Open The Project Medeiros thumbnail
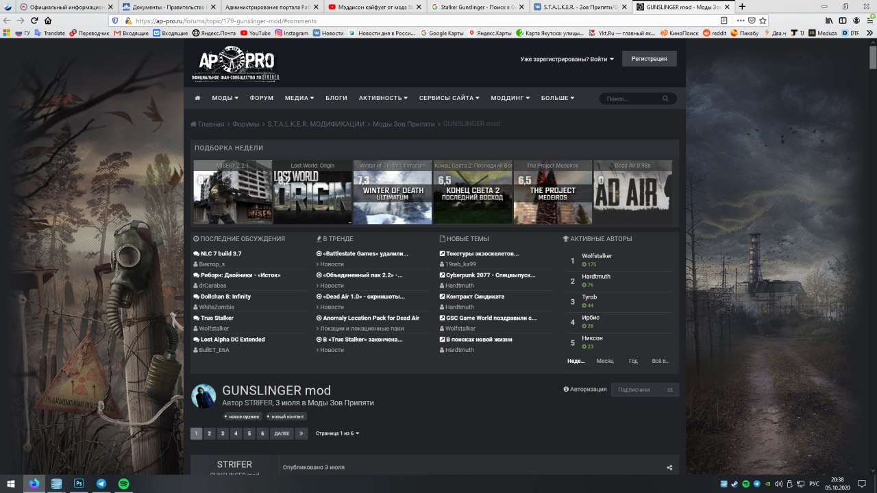The height and width of the screenshot is (493, 877). 552,192
